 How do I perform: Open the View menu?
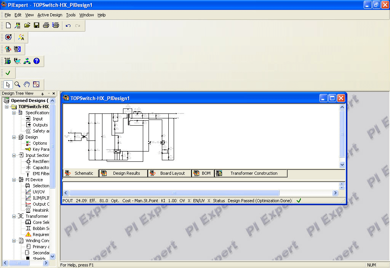pos(29,15)
